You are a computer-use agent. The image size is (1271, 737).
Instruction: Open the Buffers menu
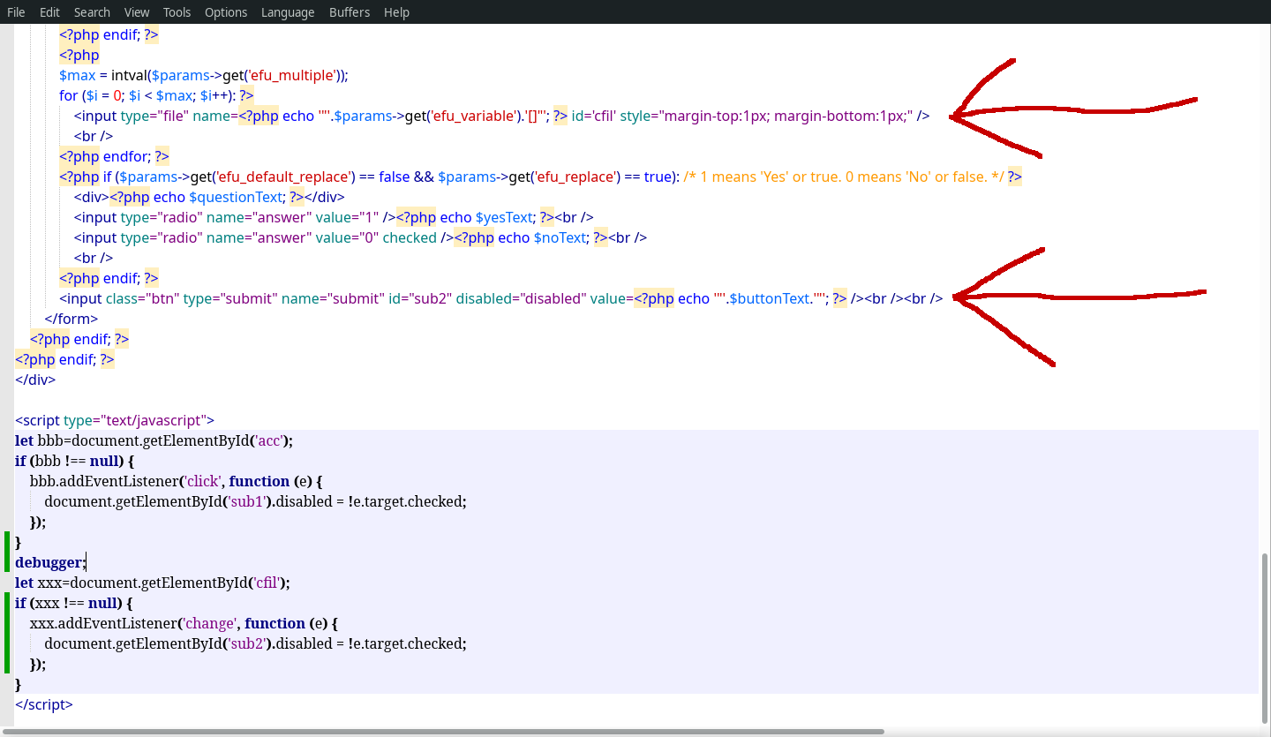(x=350, y=11)
